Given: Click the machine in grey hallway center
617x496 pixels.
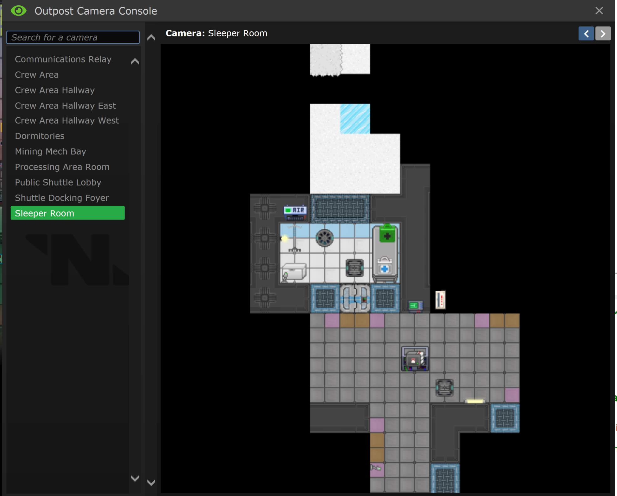Looking at the screenshot, I should tap(415, 359).
